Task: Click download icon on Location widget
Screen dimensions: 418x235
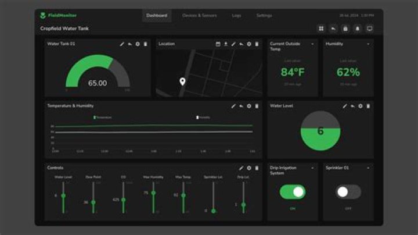Action: pyautogui.click(x=226, y=44)
